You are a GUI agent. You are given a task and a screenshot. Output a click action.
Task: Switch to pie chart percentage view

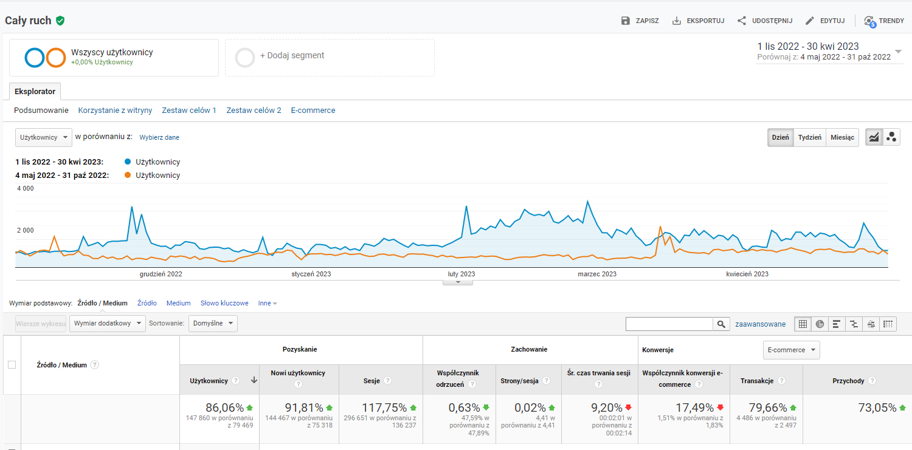820,324
